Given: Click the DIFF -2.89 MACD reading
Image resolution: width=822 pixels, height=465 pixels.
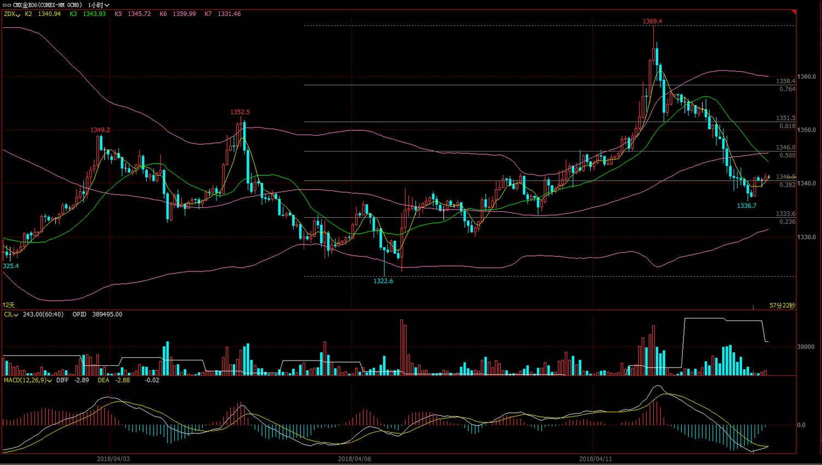Looking at the screenshot, I should 73,380.
